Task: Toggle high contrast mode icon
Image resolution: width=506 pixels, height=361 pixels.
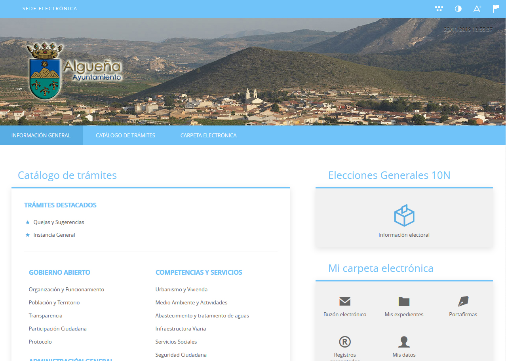Action: coord(458,9)
